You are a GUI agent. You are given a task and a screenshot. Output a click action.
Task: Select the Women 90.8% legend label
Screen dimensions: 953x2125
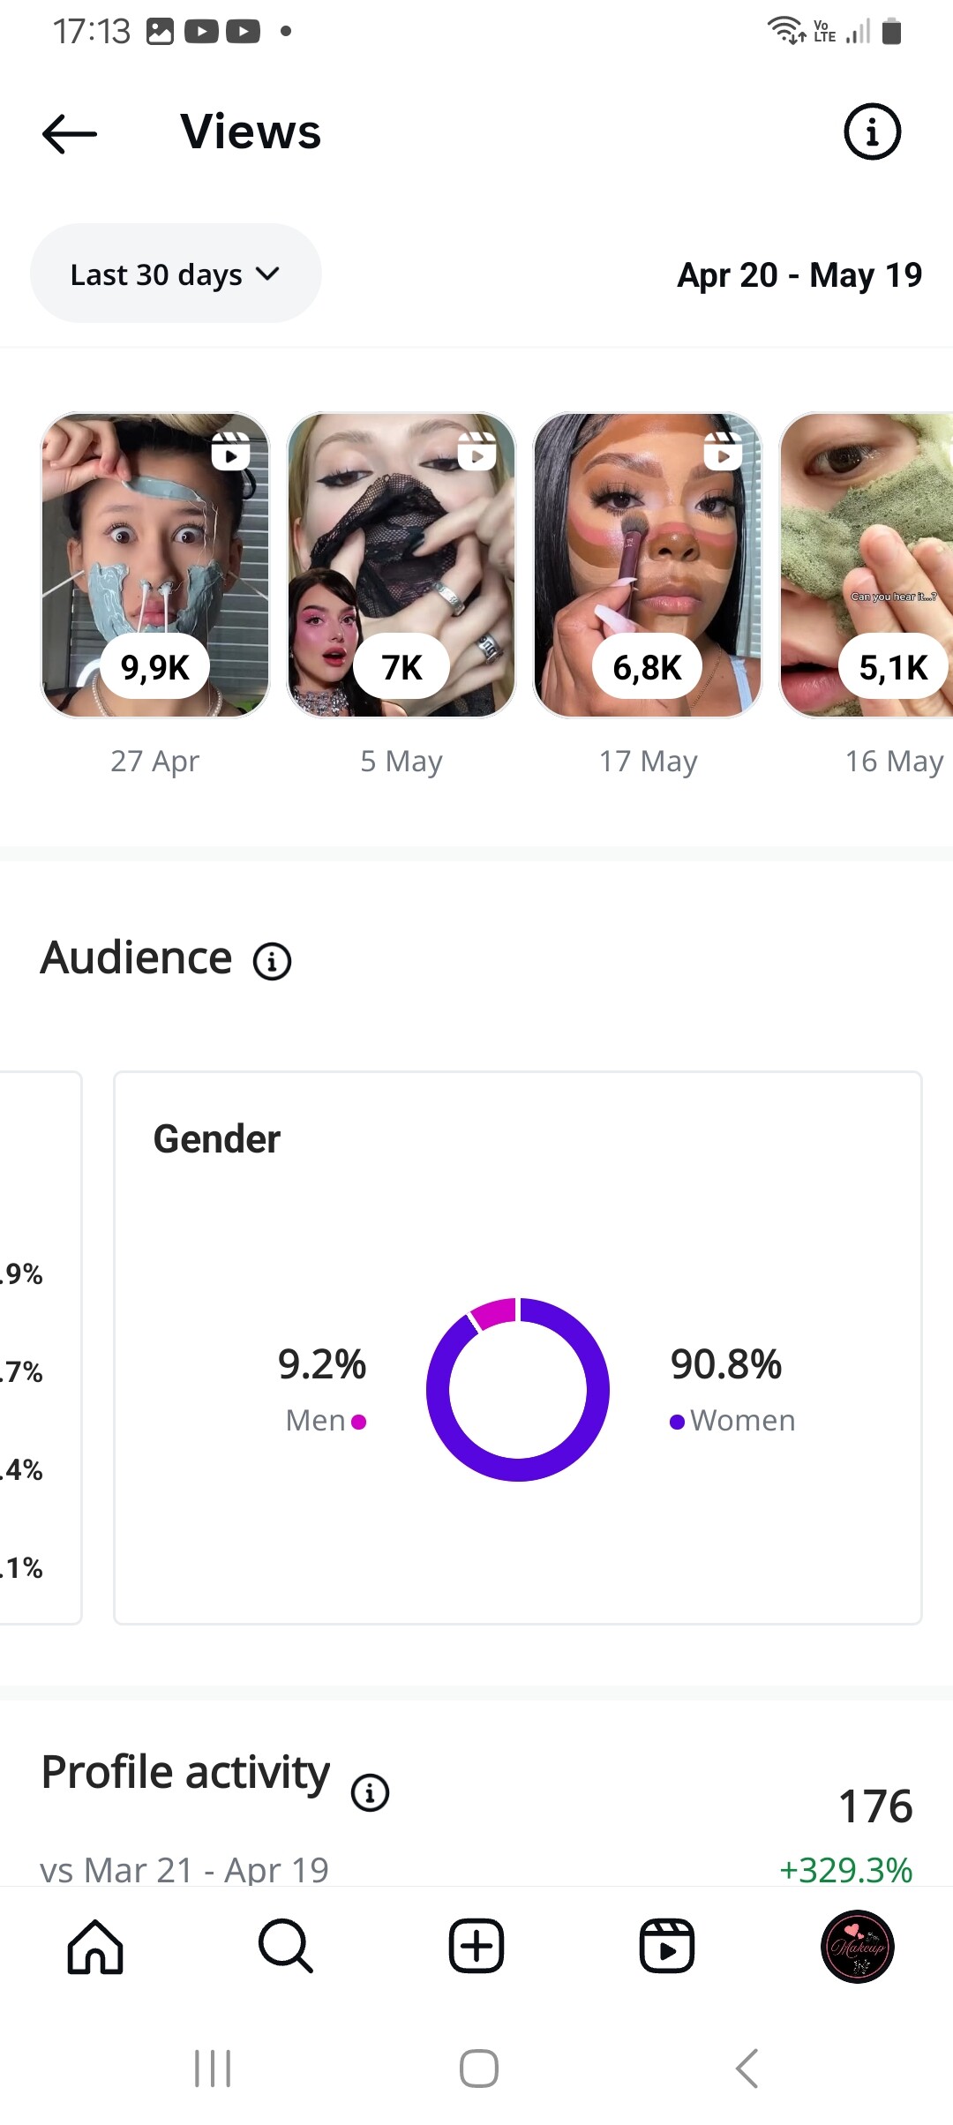pyautogui.click(x=732, y=1420)
